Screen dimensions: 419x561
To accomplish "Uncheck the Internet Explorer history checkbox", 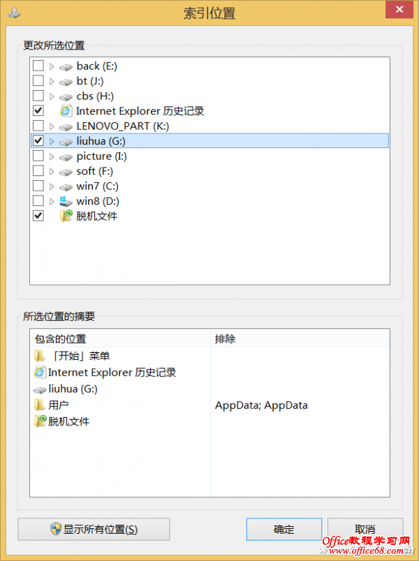I will 38,110.
